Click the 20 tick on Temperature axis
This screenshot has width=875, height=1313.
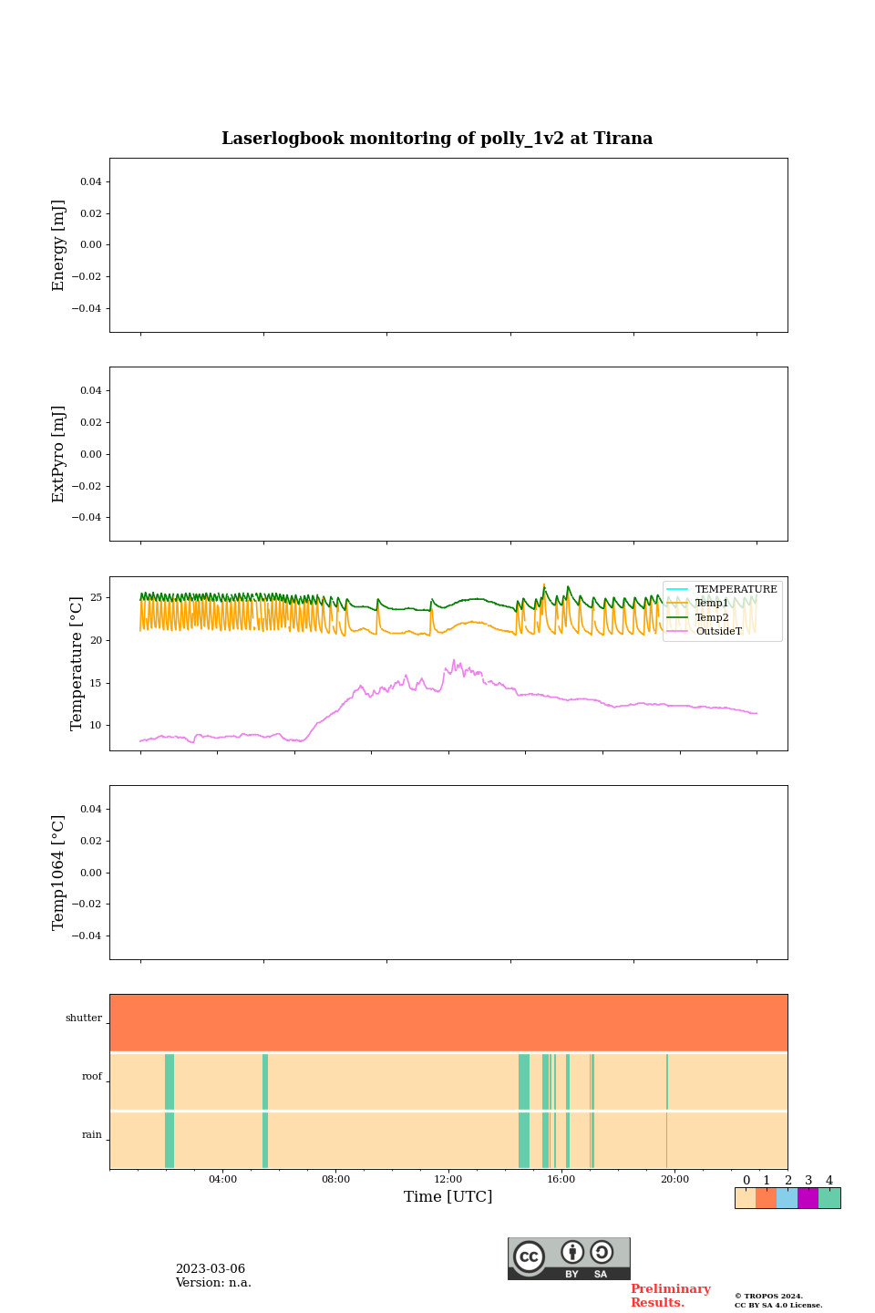point(97,641)
